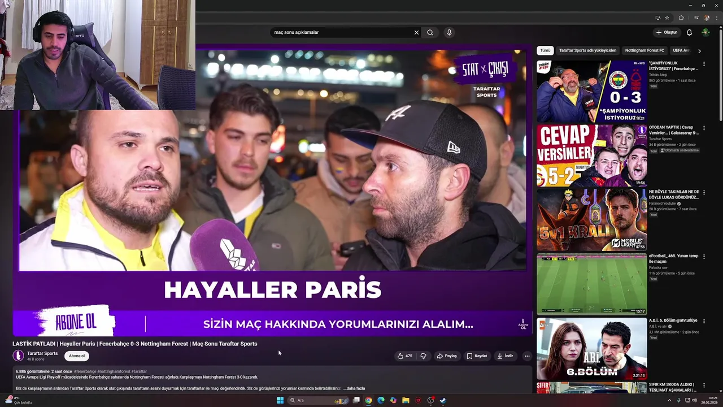Bookmark this page with the star icon
723x407 pixels.
click(x=667, y=18)
